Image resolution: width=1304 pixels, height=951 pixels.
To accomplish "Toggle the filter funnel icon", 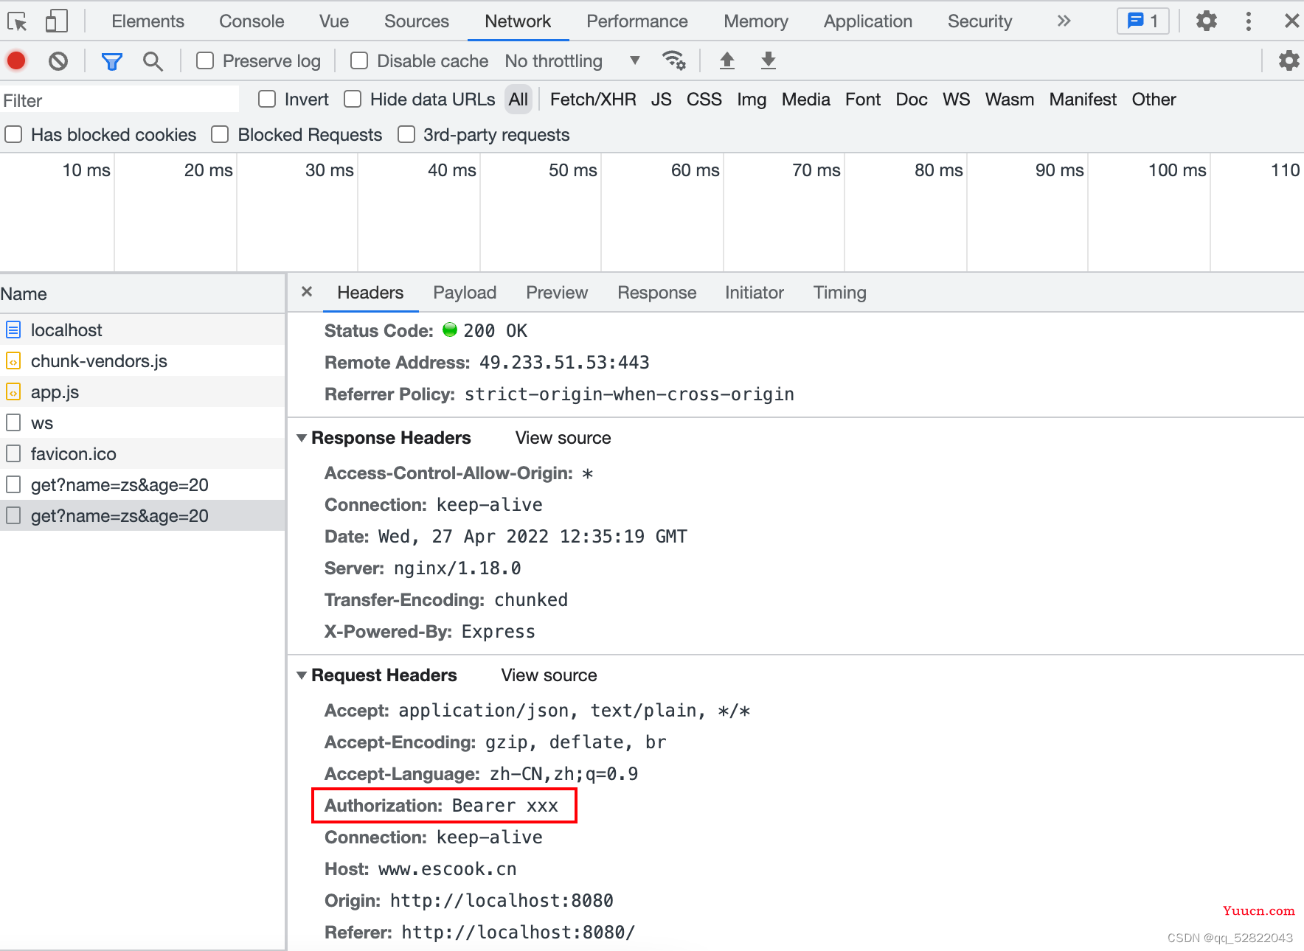I will click(x=111, y=61).
